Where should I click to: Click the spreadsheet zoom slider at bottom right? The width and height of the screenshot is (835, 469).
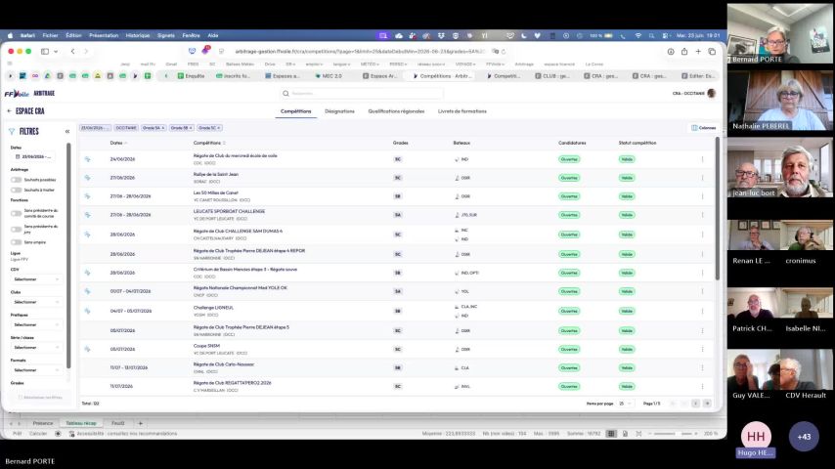pyautogui.click(x=672, y=434)
